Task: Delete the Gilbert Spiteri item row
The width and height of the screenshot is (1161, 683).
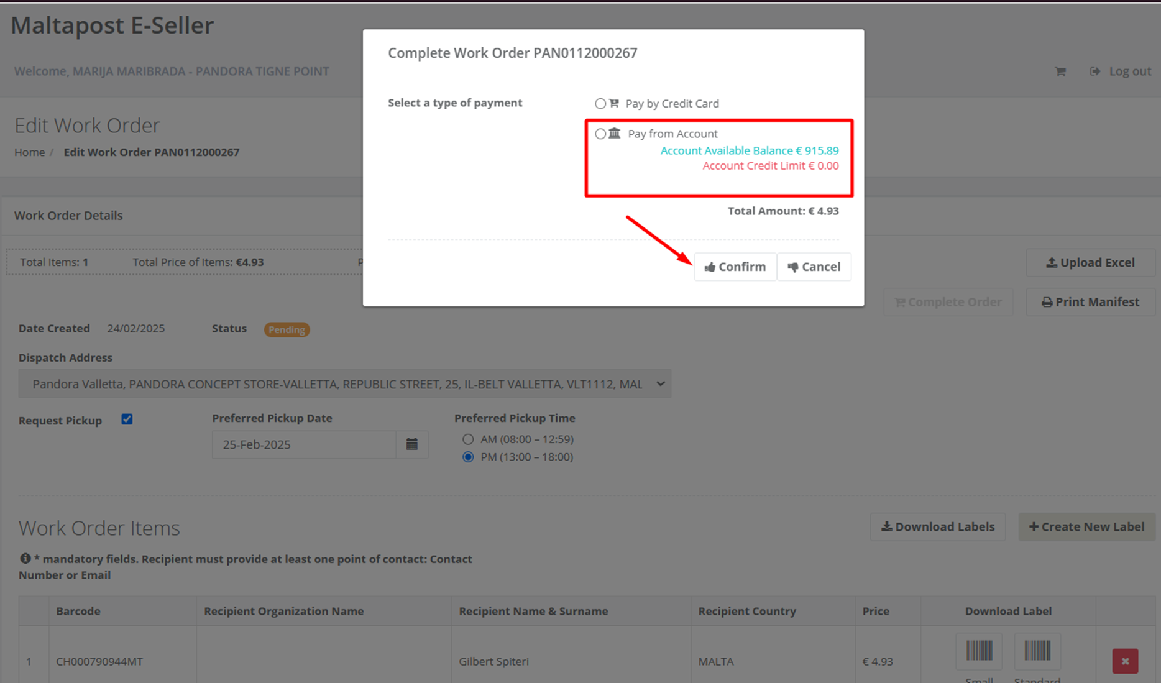Action: (x=1125, y=661)
